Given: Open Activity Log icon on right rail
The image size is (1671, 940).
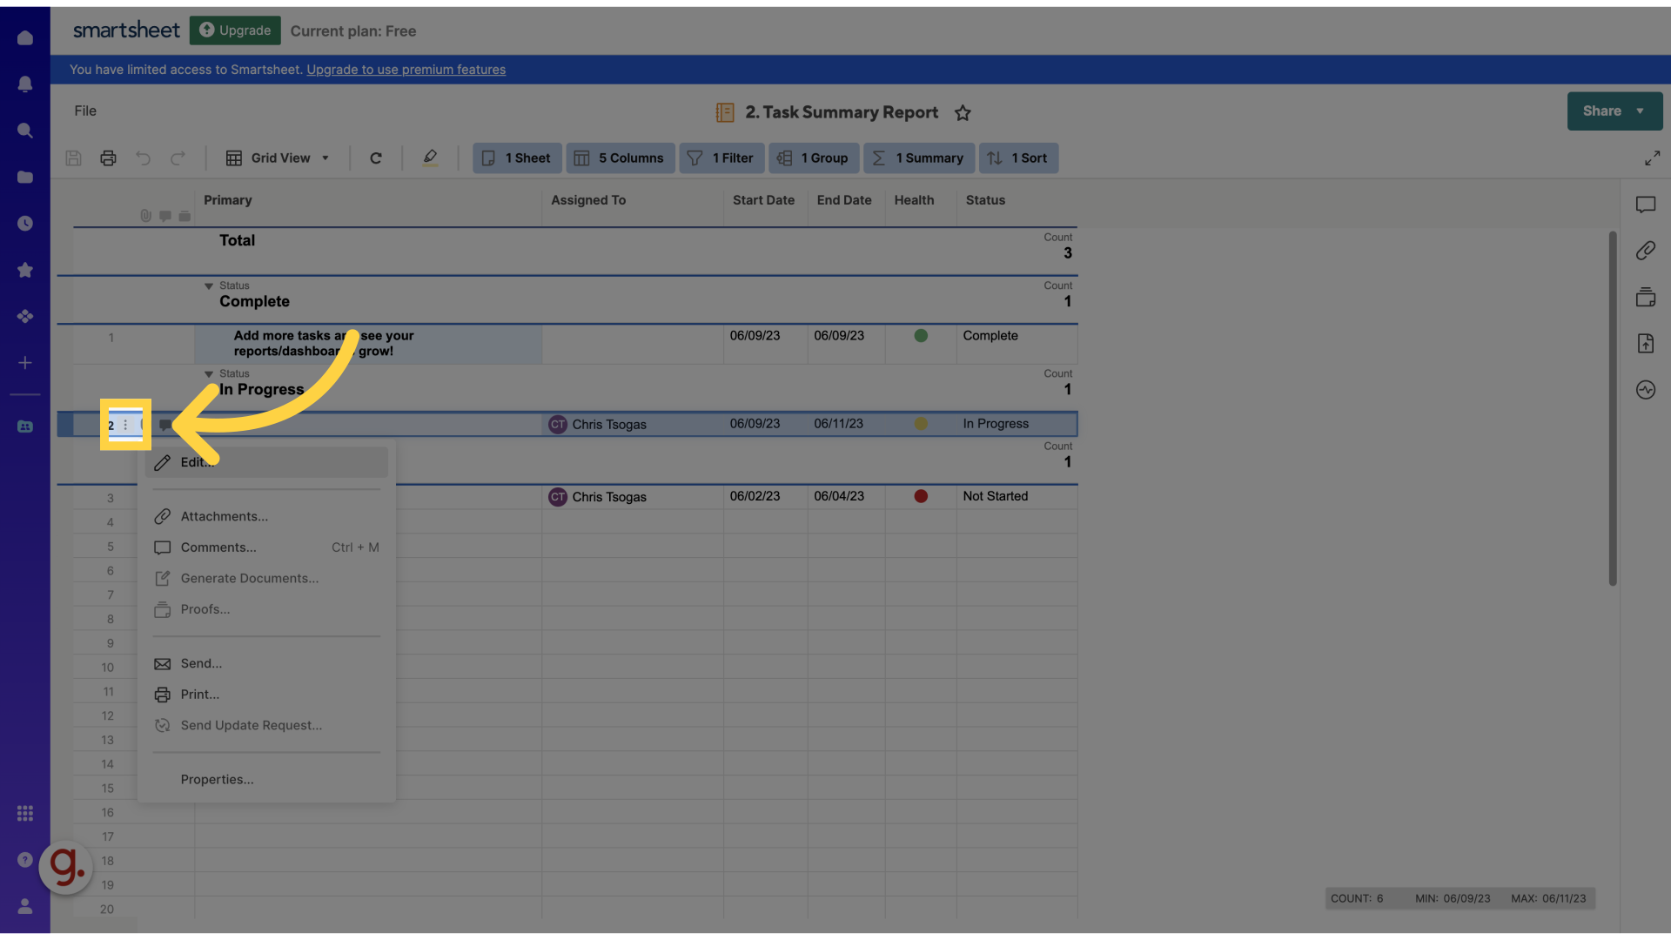Looking at the screenshot, I should (x=1645, y=390).
